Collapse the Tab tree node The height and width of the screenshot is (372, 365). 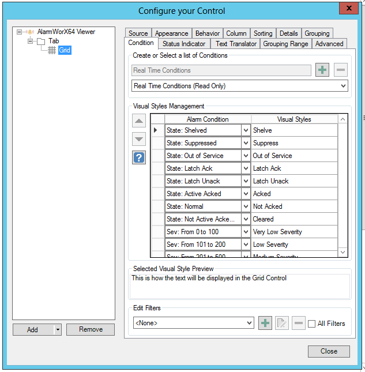[30, 41]
